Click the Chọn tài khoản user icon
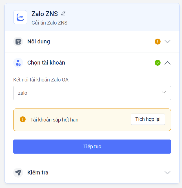Viewport: 182px width, 188px height. click(18, 63)
